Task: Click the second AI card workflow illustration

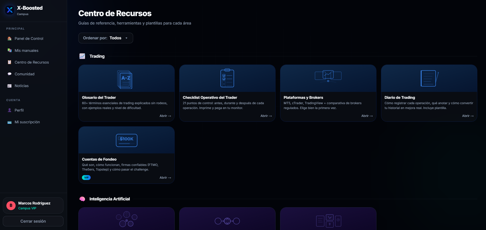Action: point(227,221)
